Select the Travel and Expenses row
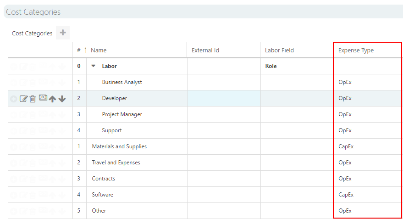This screenshot has width=403, height=219. tap(116, 163)
